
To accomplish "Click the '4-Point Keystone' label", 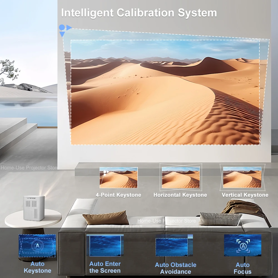I will tap(118, 195).
